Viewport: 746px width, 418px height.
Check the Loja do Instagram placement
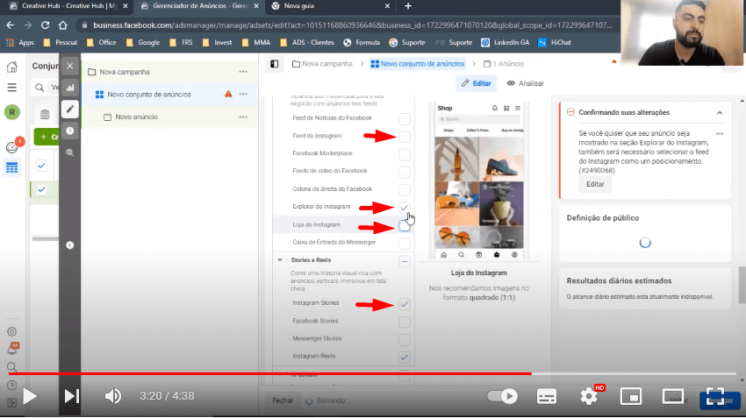405,225
